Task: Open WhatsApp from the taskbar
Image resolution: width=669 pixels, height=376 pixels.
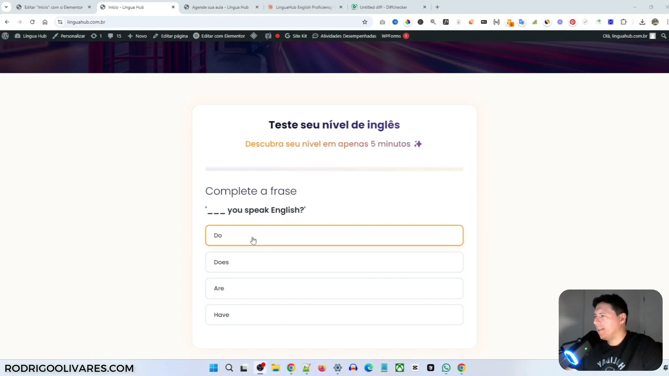Action: pos(445,368)
